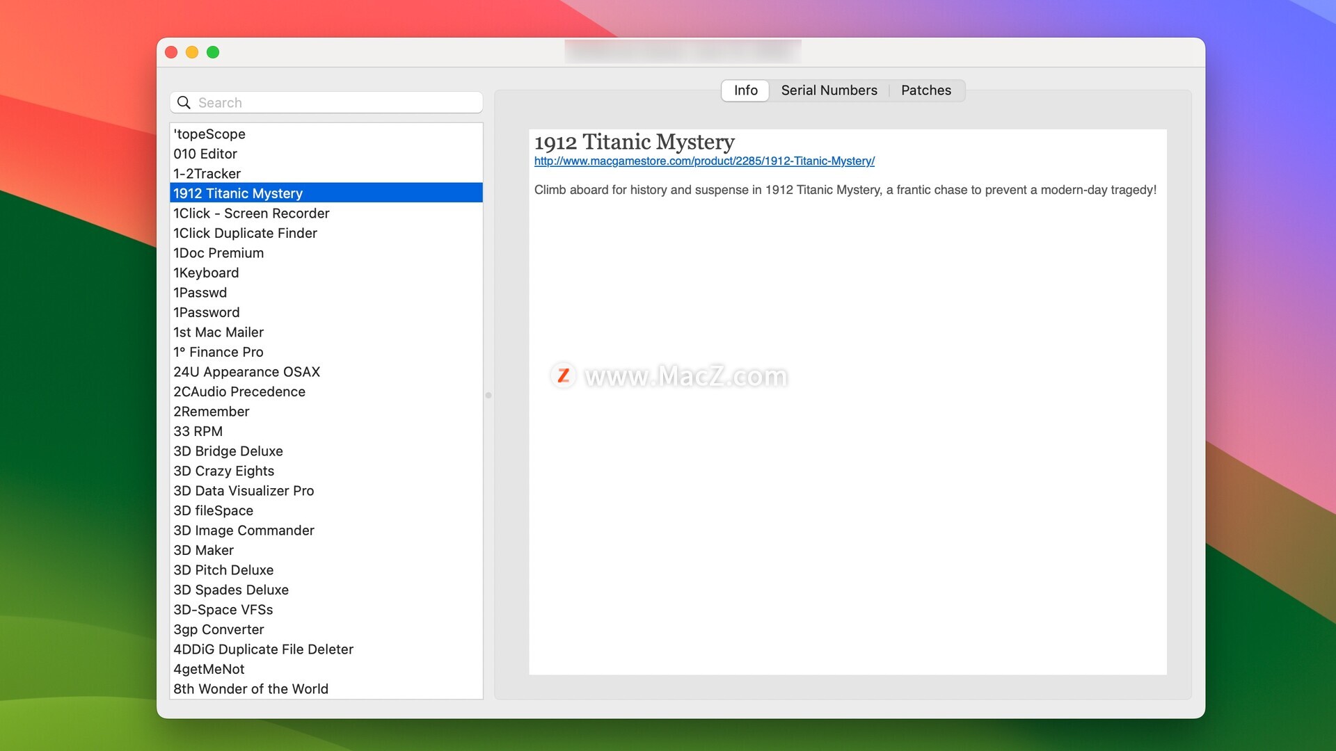Select 33 RPM entry

(326, 431)
